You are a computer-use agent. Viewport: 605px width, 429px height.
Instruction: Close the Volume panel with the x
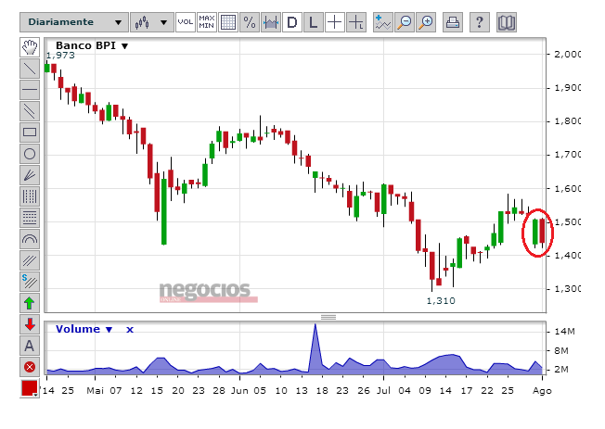130,330
